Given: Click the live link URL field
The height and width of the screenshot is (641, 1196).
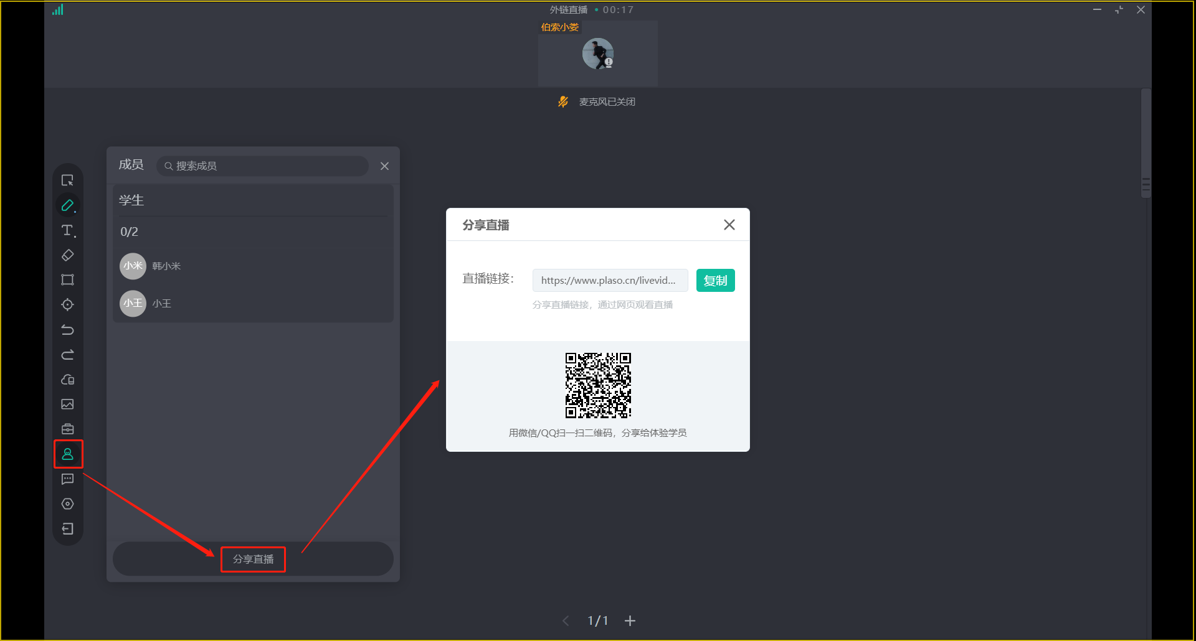Looking at the screenshot, I should (x=610, y=281).
